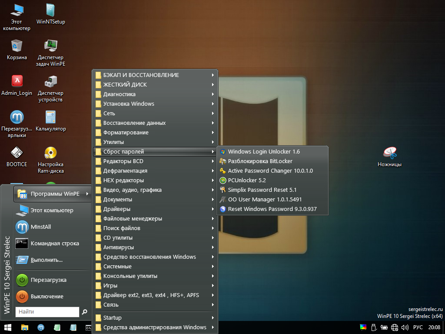The width and height of the screenshot is (445, 334).
Task: Launch Simplix Password Reset 5.1
Action: click(x=272, y=190)
